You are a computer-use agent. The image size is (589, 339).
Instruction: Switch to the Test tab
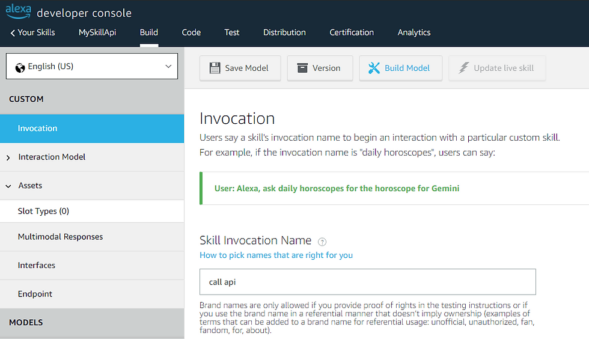[x=232, y=32]
